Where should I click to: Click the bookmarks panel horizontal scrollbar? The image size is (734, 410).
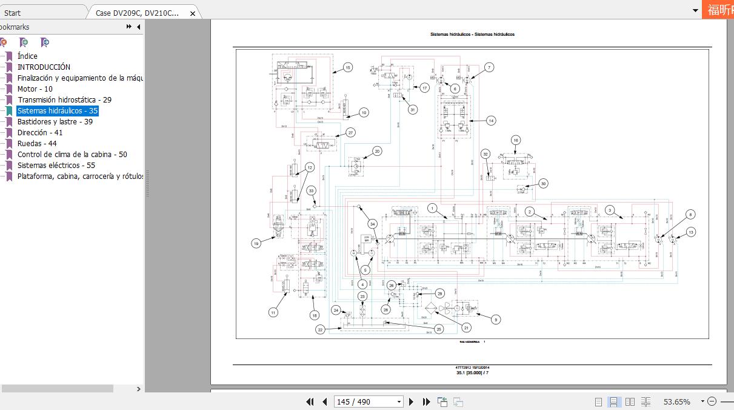click(56, 388)
